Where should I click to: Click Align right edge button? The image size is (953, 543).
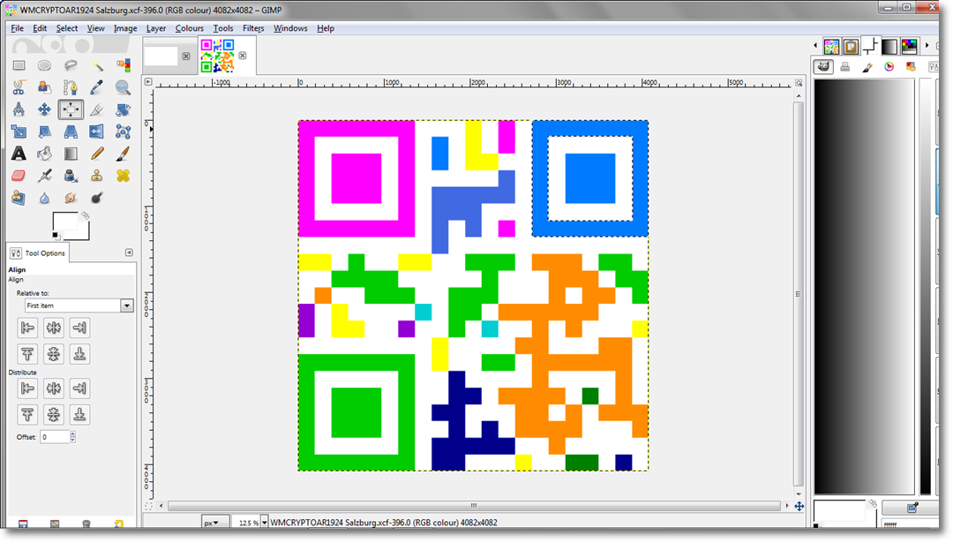(79, 328)
